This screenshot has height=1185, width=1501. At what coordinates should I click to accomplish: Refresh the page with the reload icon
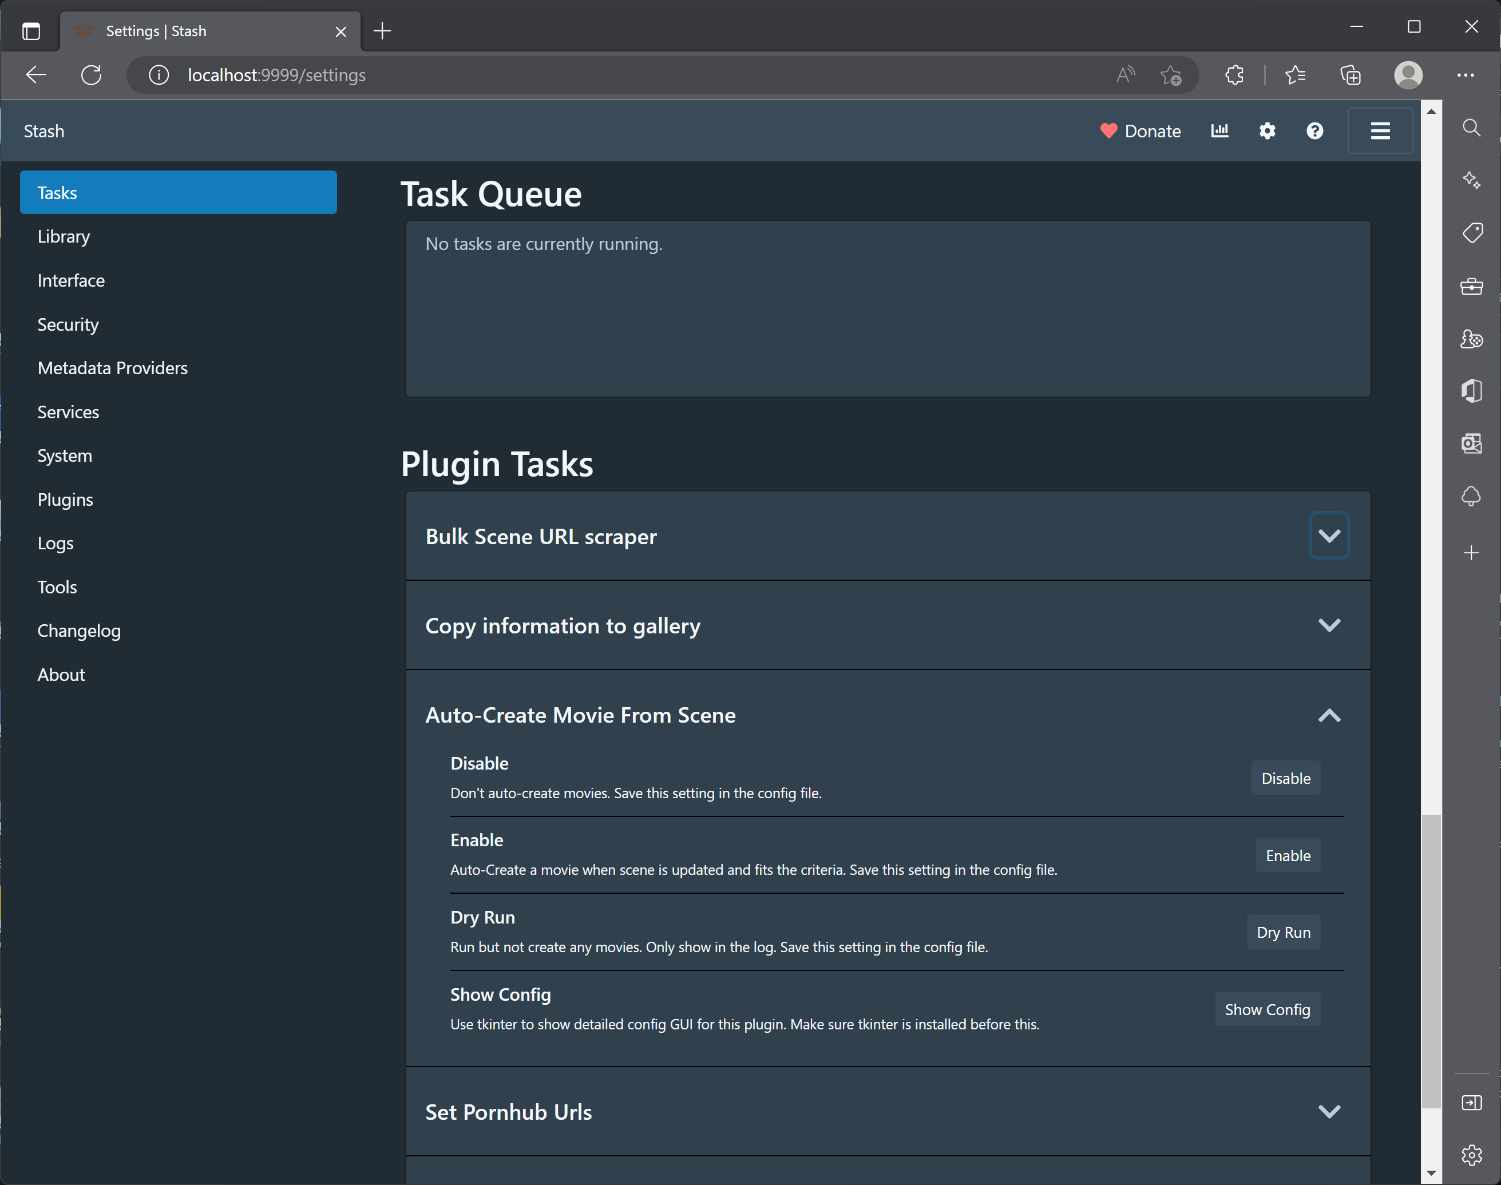click(x=92, y=75)
